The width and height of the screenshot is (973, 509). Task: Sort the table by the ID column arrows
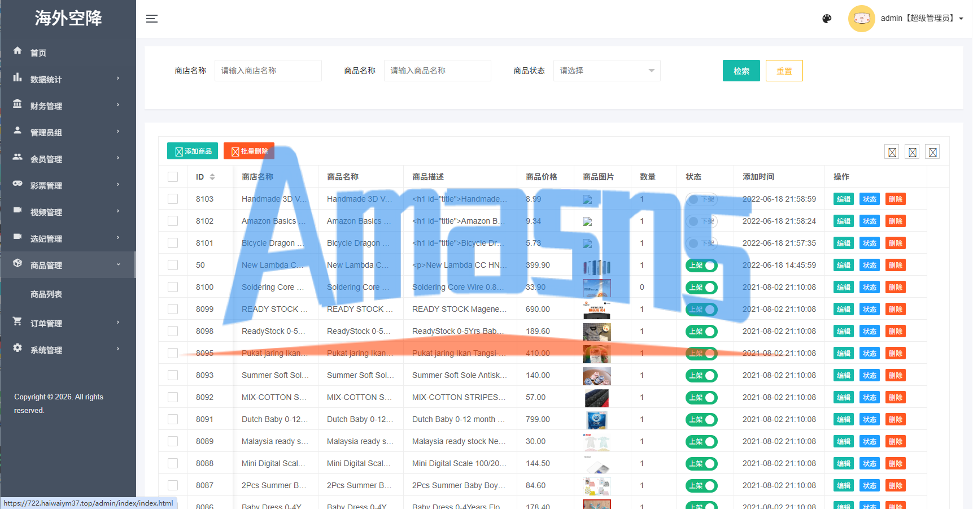212,177
